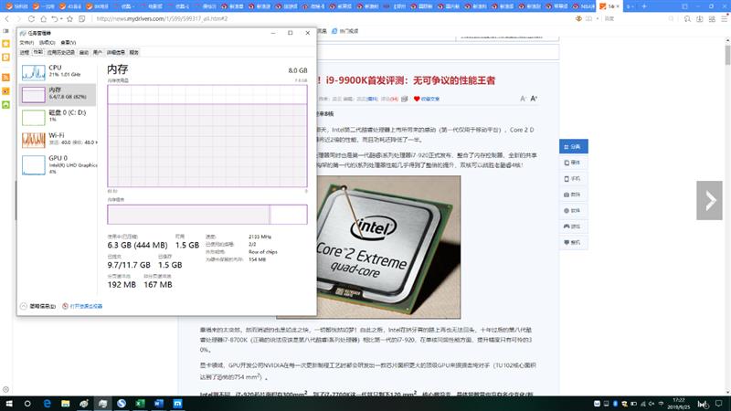Viewport: 731px width, 411px height.
Task: Switch to the Startup (启动) tab
Action: pos(84,52)
